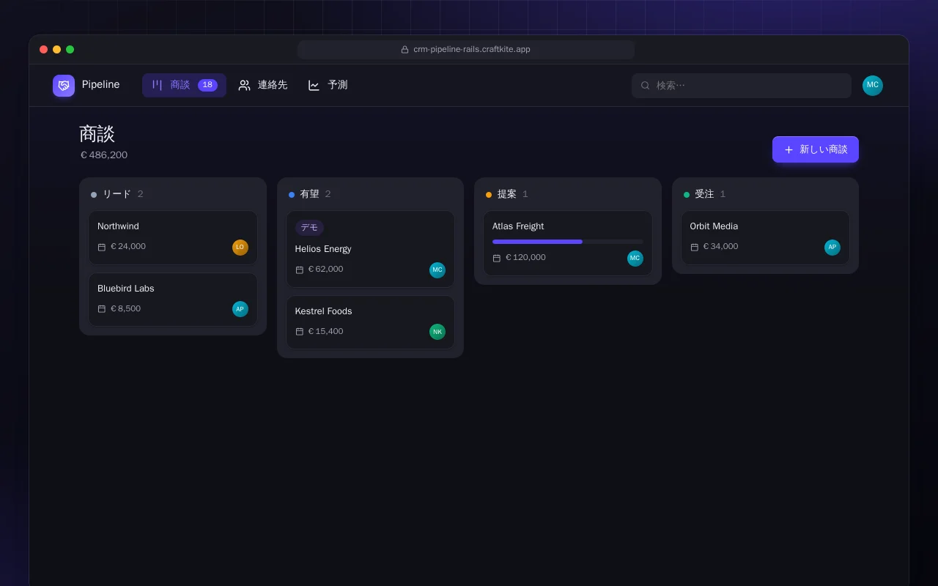This screenshot has width=938, height=586.
Task: Open the MC user avatar in header
Action: pyautogui.click(x=873, y=86)
